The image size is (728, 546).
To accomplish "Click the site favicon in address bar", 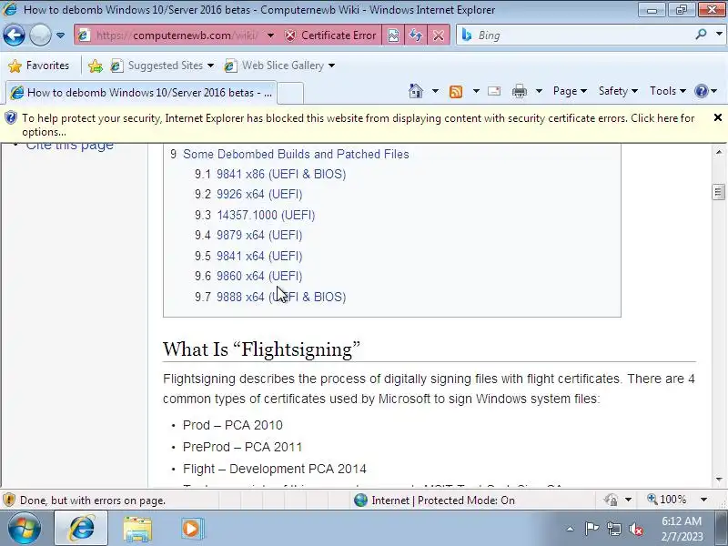I will click(x=84, y=35).
